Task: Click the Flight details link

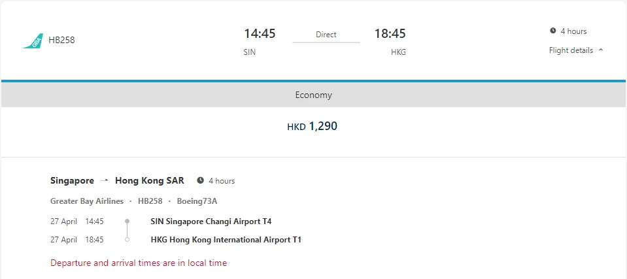Action: point(571,50)
